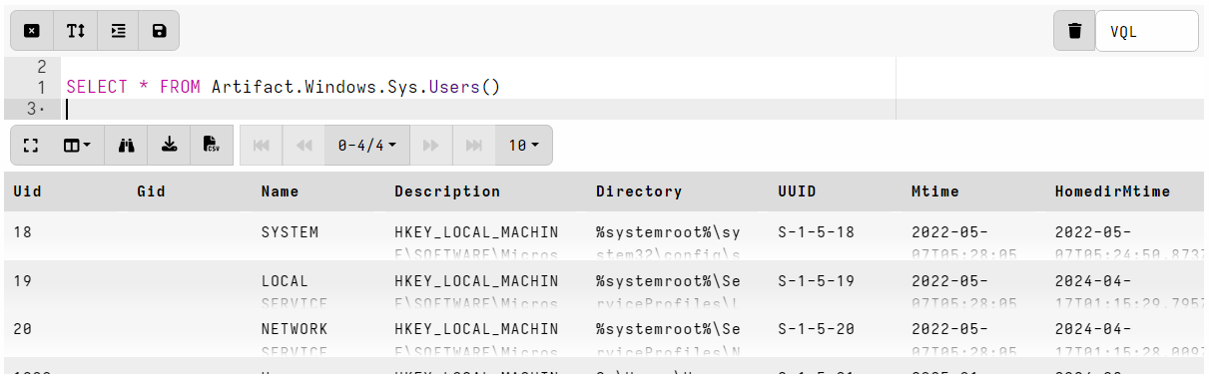The height and width of the screenshot is (374, 1209).
Task: Open the 0-4/4 page range dropdown
Action: tap(366, 146)
